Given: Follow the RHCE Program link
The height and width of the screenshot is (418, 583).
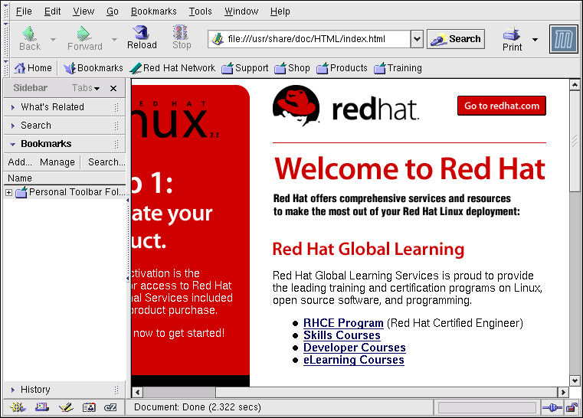Looking at the screenshot, I should [x=342, y=323].
